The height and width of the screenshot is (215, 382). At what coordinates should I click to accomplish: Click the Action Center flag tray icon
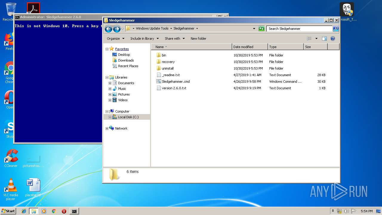pyautogui.click(x=354, y=211)
